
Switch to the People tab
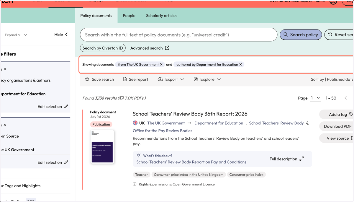tap(129, 16)
